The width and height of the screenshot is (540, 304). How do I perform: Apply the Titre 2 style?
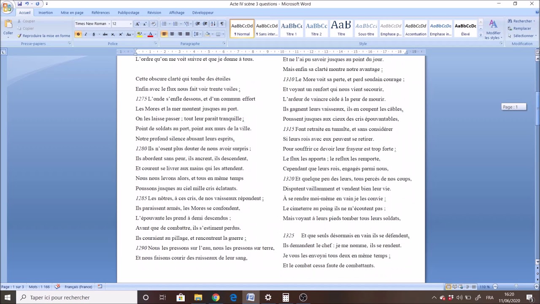pos(316,29)
